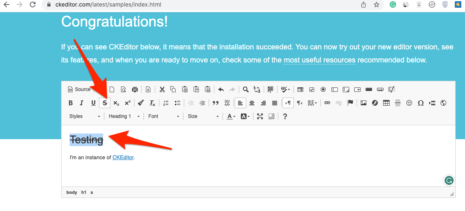Insert a Flash object
This screenshot has height=211, width=465.
(x=375, y=103)
